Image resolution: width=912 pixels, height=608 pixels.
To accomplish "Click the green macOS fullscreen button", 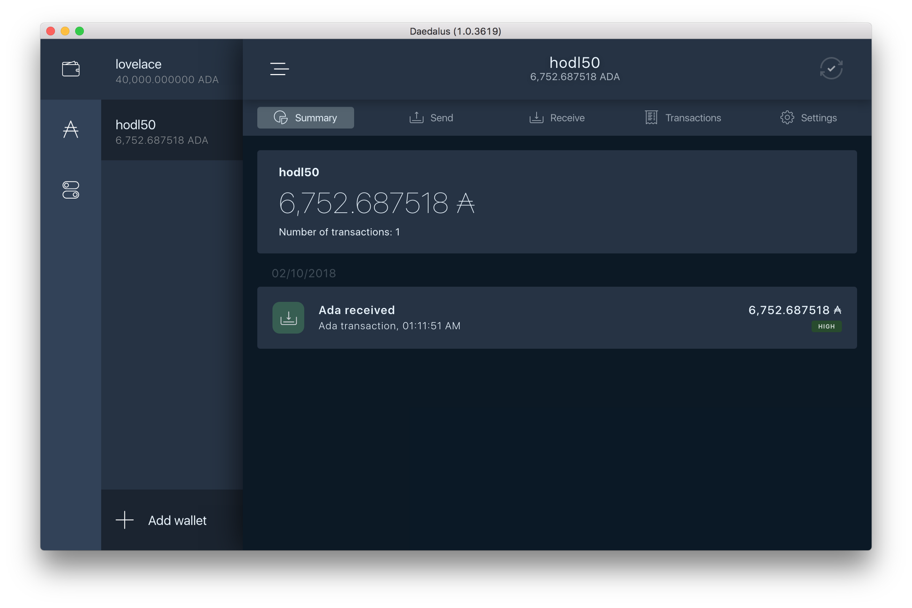I will pyautogui.click(x=79, y=31).
